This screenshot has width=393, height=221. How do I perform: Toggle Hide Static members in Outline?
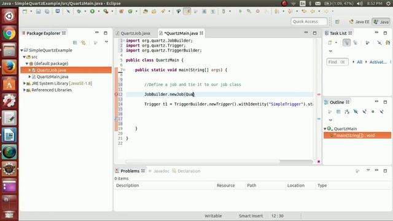(x=364, y=112)
